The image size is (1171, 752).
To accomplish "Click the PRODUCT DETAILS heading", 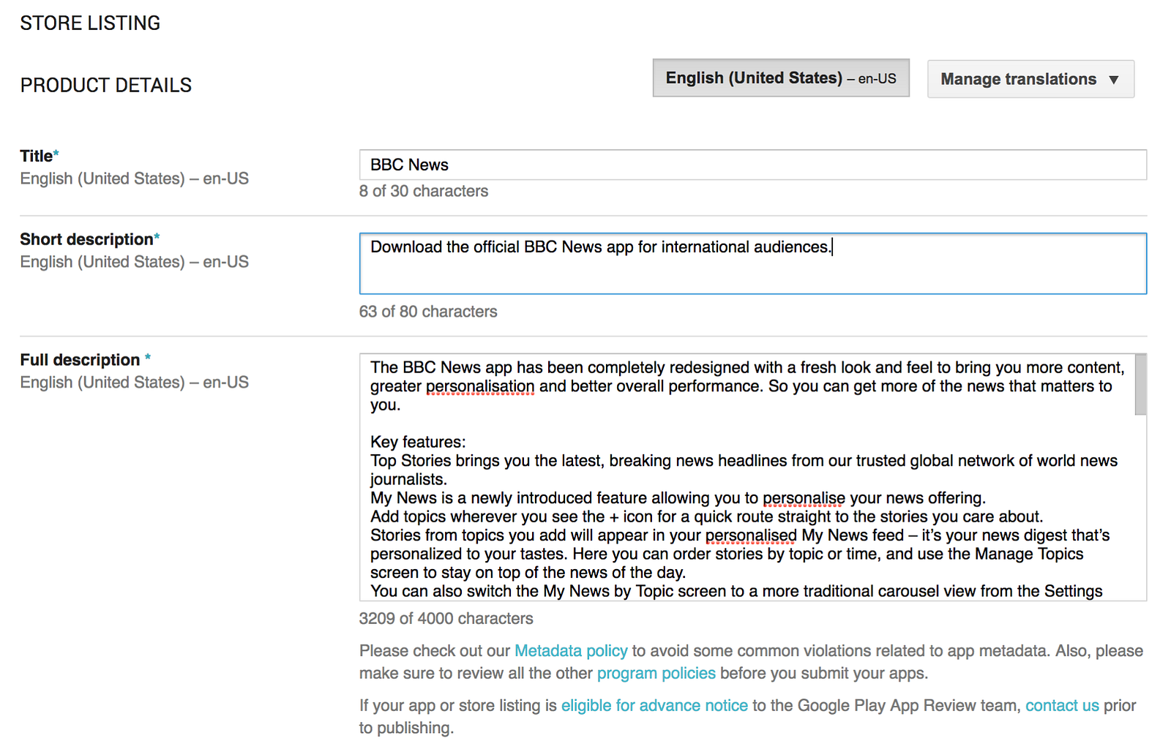I will coord(105,86).
